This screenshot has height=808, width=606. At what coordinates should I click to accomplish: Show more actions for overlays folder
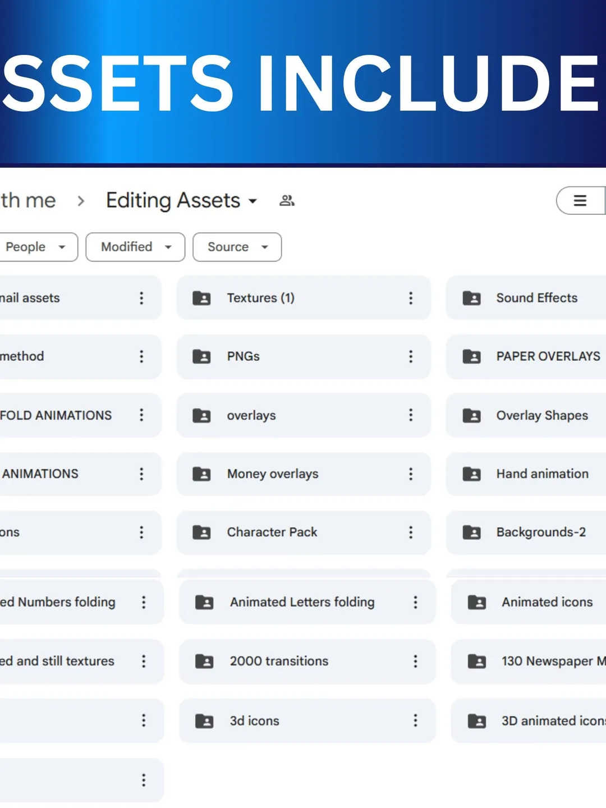click(x=411, y=415)
